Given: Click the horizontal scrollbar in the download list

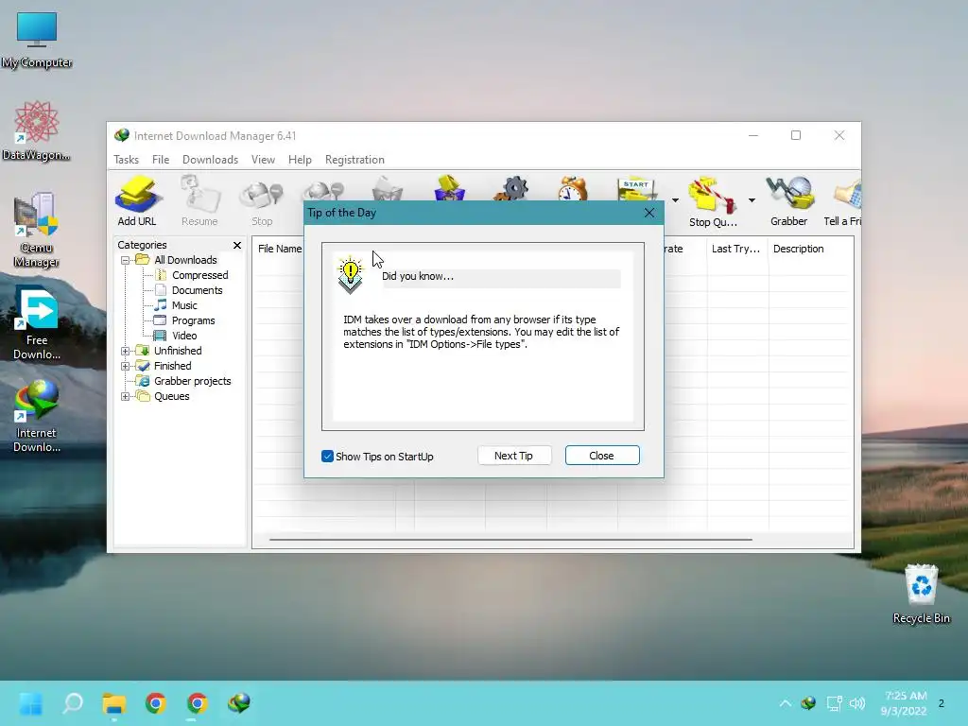Looking at the screenshot, I should click(510, 540).
